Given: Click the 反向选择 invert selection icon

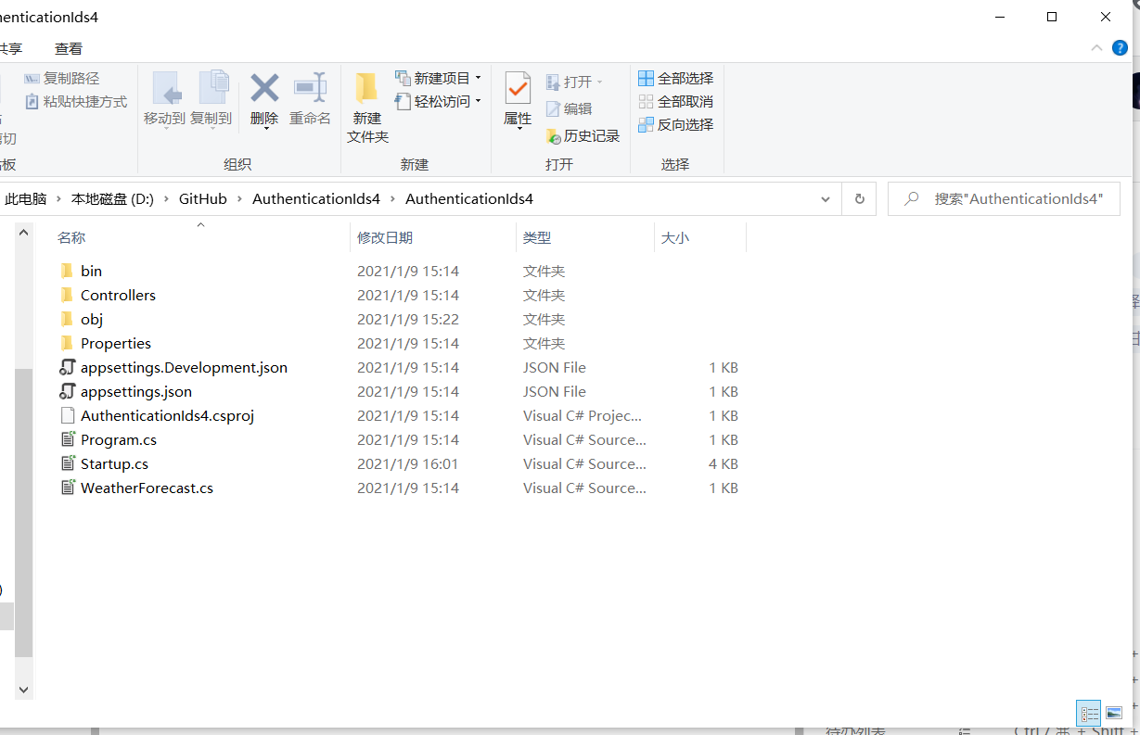Looking at the screenshot, I should [x=646, y=124].
